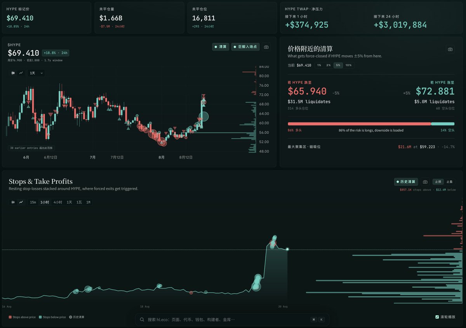The width and height of the screenshot is (466, 328).
Task: Take a snapshot of the $HYPE price chart
Action: [266, 47]
